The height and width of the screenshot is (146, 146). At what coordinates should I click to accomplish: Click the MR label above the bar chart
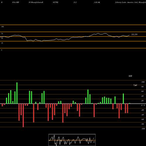click(130, 76)
